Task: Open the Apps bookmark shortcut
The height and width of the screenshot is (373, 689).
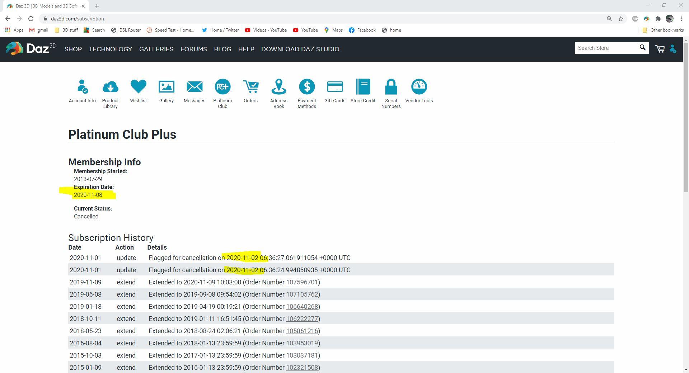Action: (x=14, y=30)
